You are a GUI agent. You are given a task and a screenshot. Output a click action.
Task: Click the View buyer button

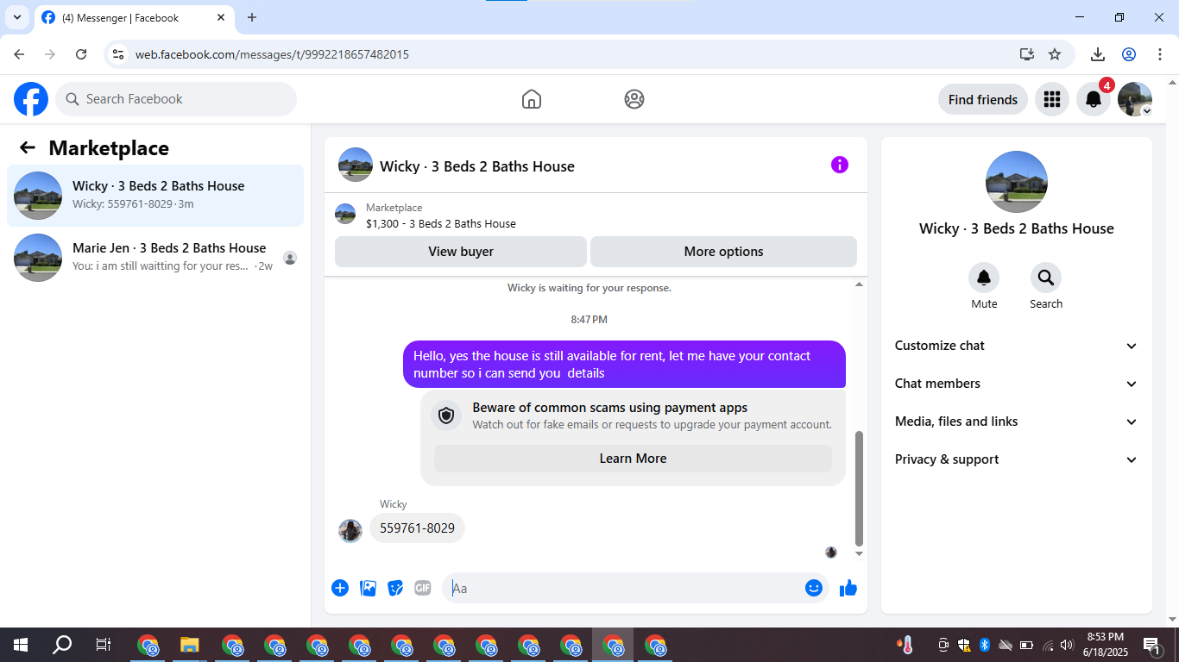point(461,252)
